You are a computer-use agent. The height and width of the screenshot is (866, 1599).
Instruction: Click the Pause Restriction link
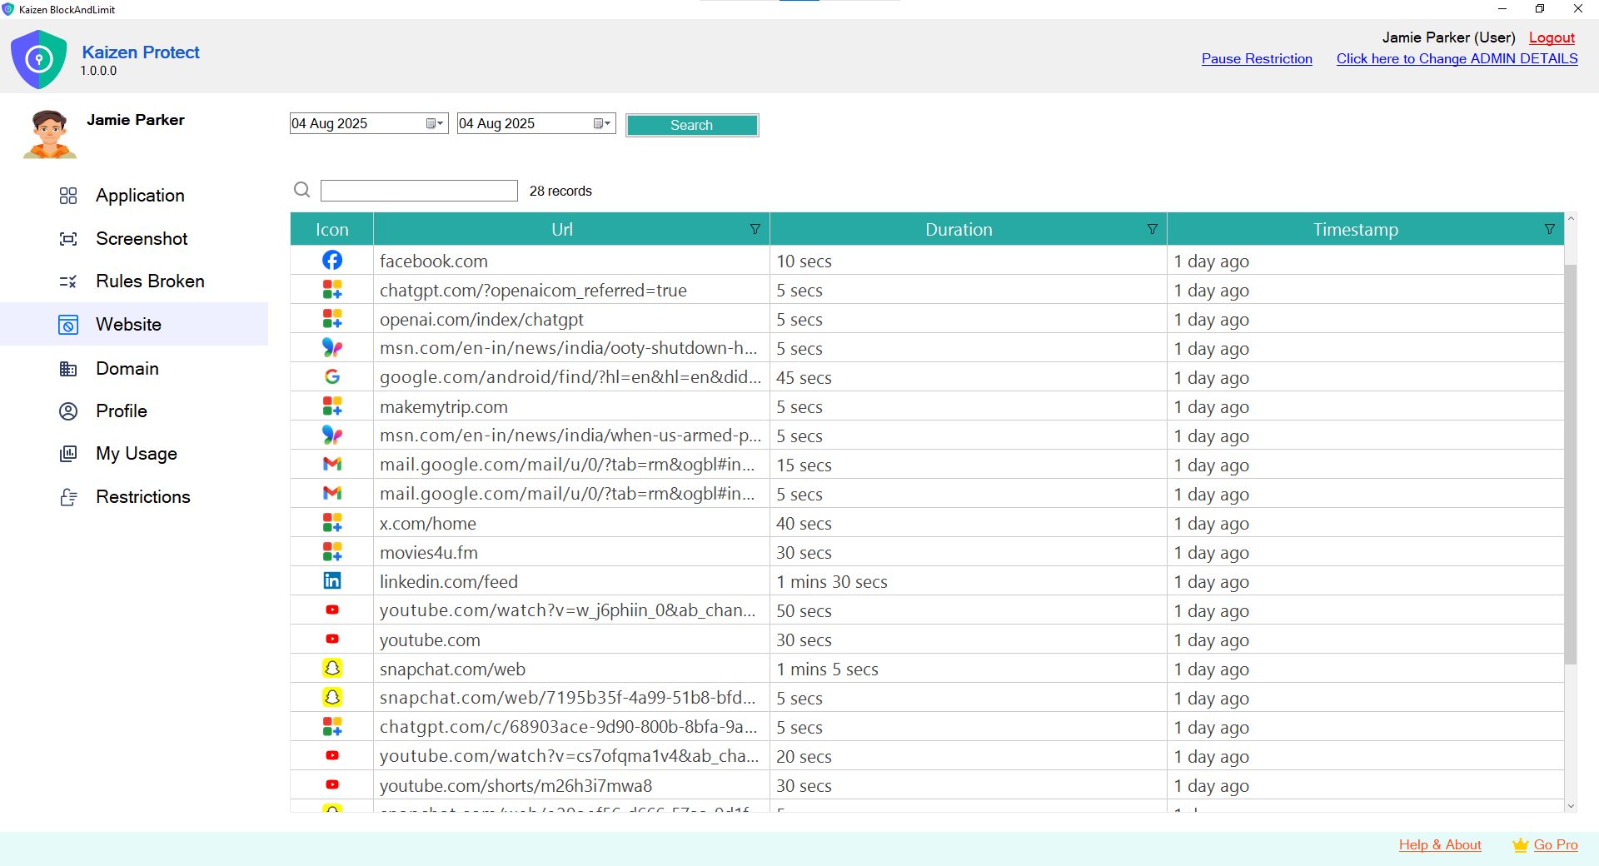click(1257, 59)
